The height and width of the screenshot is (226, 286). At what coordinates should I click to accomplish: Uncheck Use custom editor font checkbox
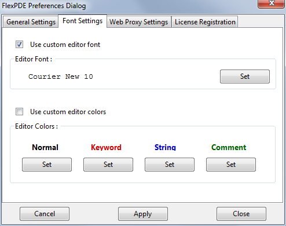pos(19,45)
